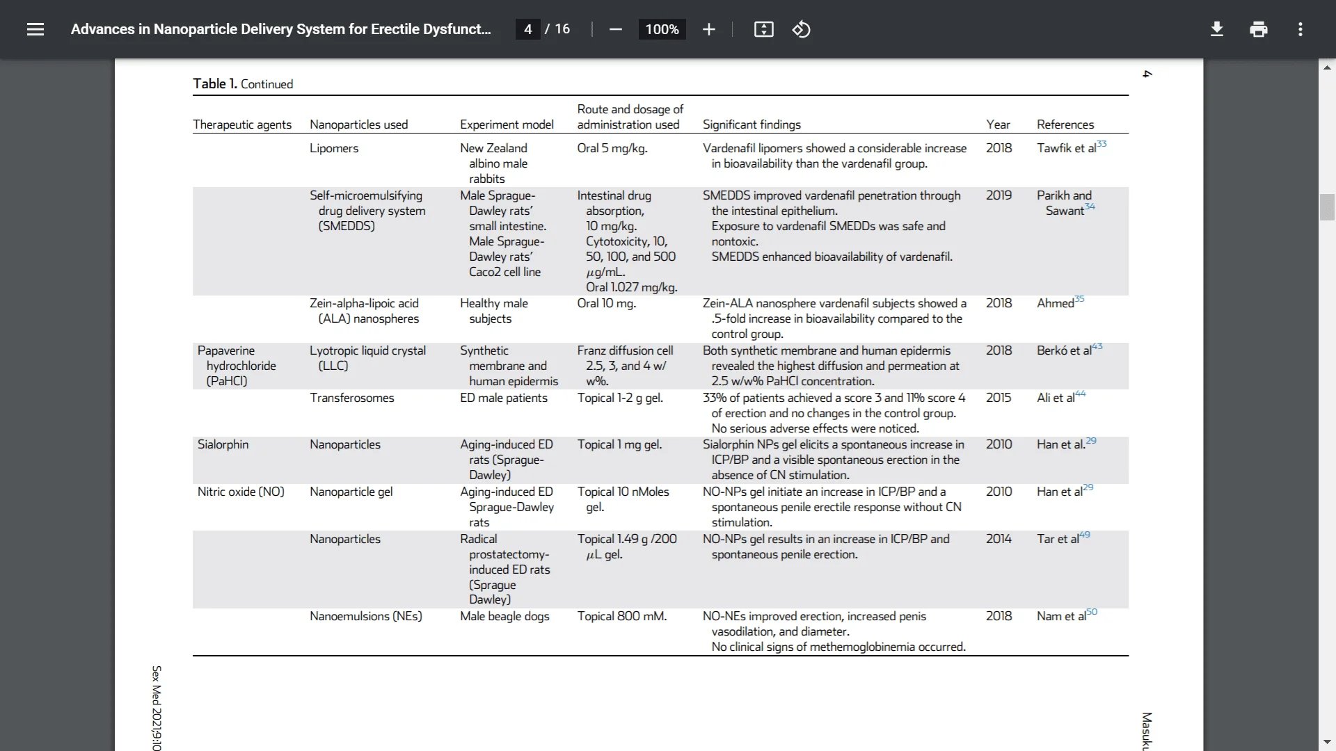
Task: Click the 'Oral 10 mg.' cell
Action: click(607, 303)
